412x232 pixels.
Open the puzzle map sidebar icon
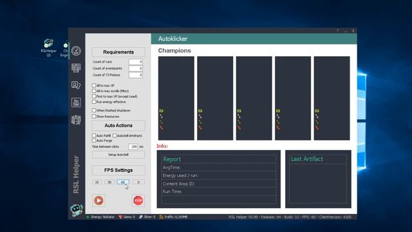76,120
